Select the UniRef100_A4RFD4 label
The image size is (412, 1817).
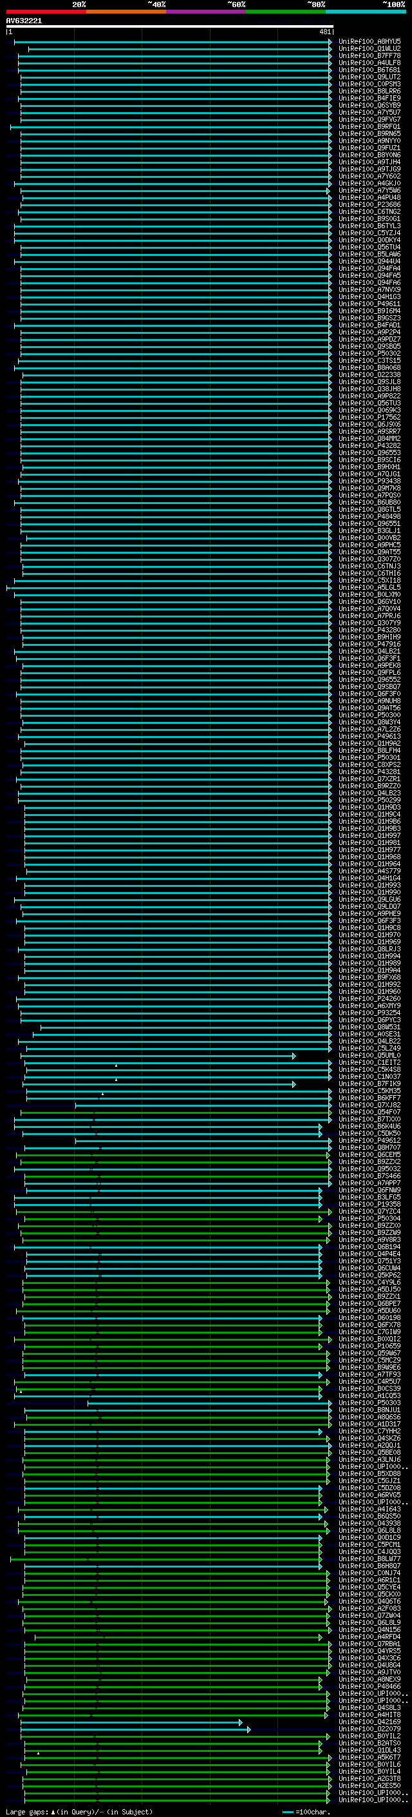pos(370,1637)
